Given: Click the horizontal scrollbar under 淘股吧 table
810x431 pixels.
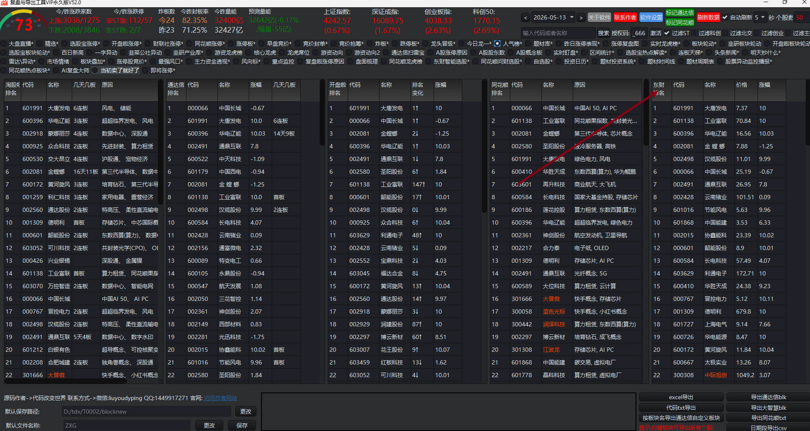Looking at the screenshot, I should (66, 381).
